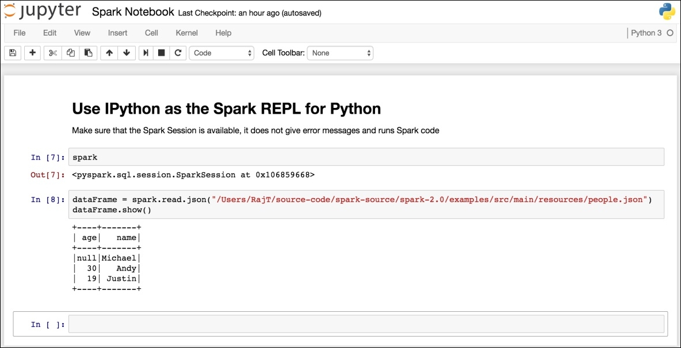The image size is (681, 348).
Task: Click the Jupyter logo
Action: [x=44, y=11]
